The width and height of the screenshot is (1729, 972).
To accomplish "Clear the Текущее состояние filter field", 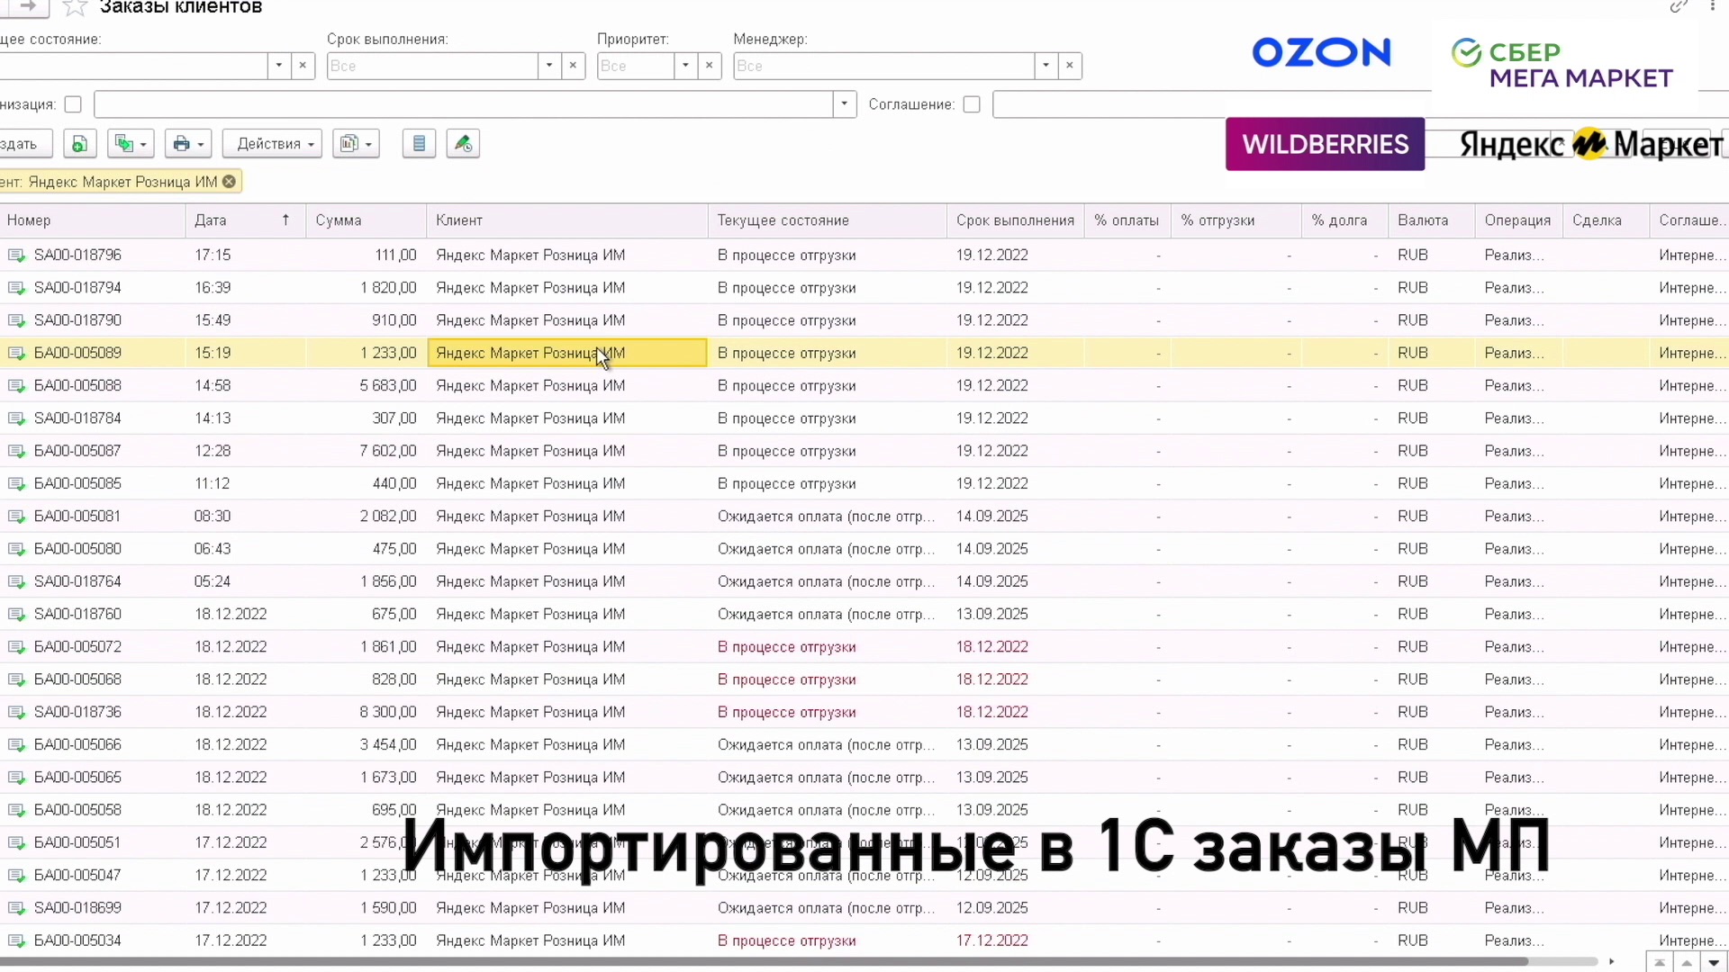I will pyautogui.click(x=303, y=66).
